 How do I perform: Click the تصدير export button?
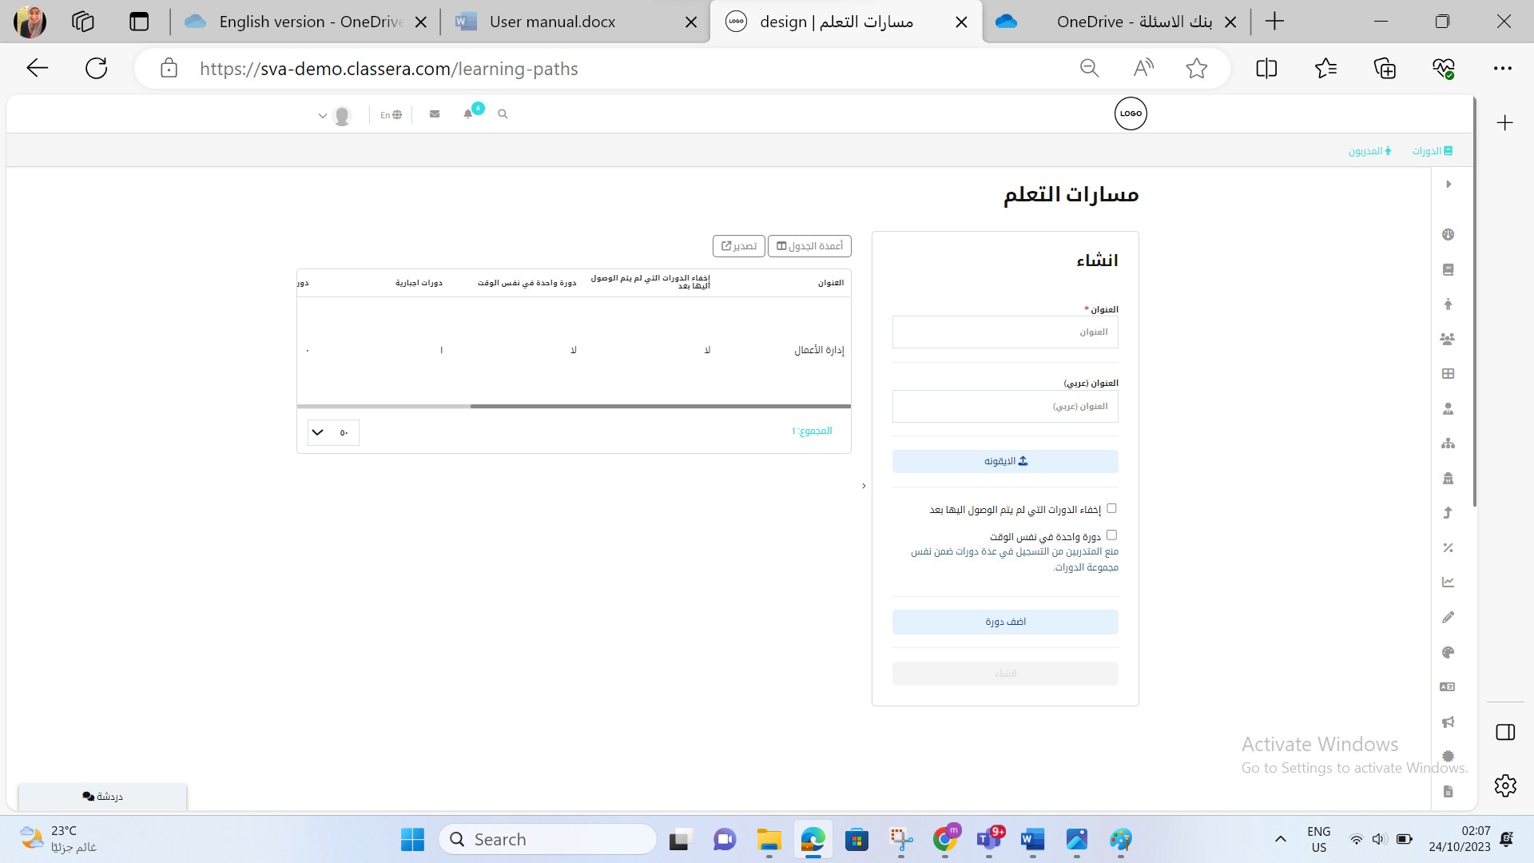pos(739,246)
